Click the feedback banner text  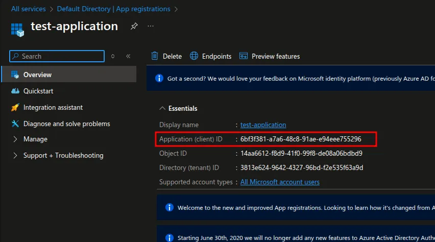click(x=301, y=79)
